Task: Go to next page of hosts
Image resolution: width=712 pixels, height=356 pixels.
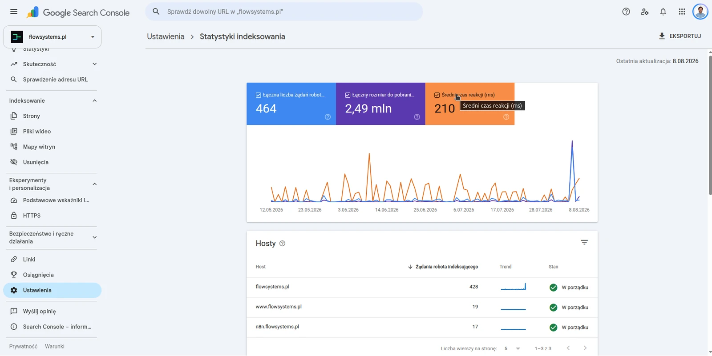Action: coord(585,348)
